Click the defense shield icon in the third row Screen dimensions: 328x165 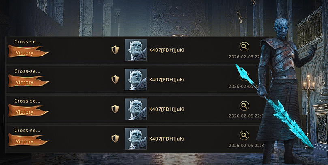tap(115, 109)
